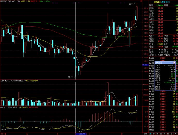Image resolution: width=178 pixels, height=135 pixels.
Task: Click the 内盘 value 10920
Action: click(175, 47)
